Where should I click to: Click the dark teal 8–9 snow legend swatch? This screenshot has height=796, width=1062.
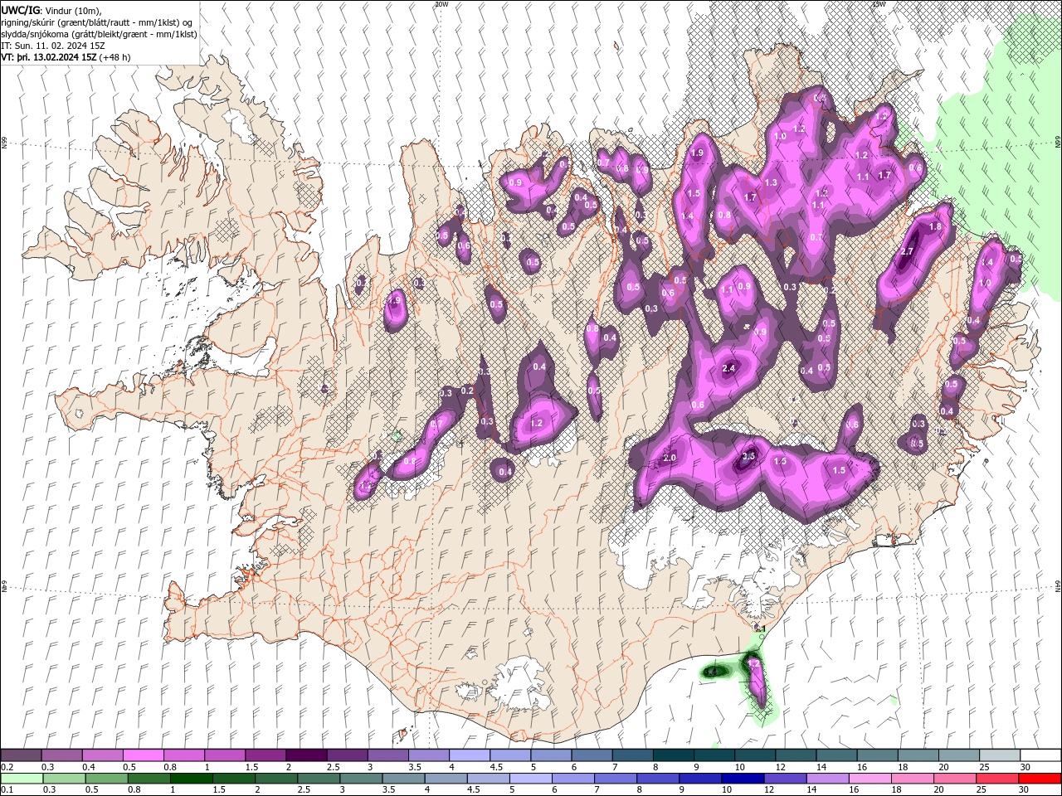674,755
